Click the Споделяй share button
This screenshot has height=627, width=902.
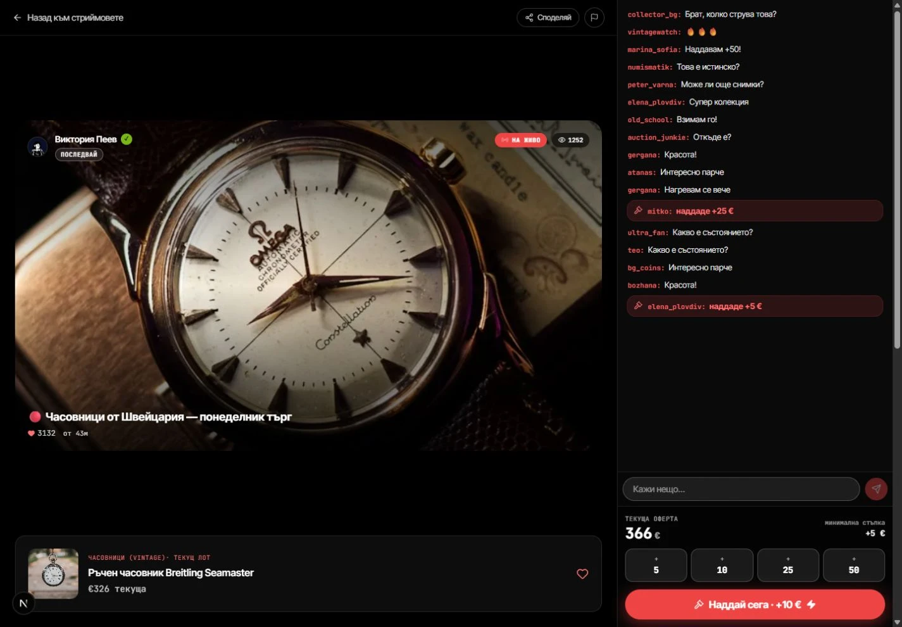[548, 18]
